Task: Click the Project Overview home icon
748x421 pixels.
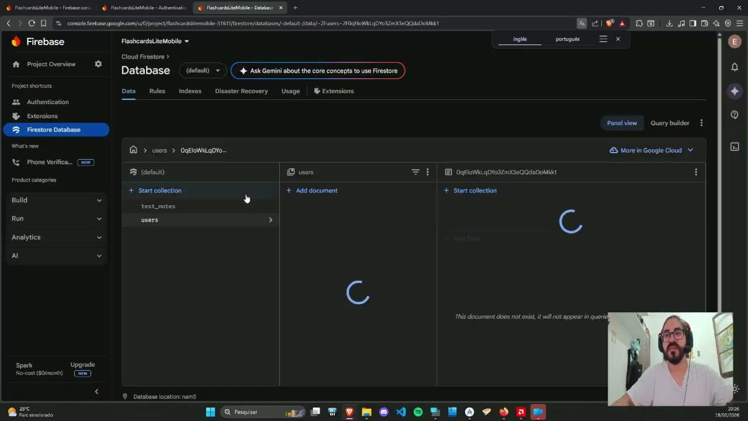Action: click(16, 64)
